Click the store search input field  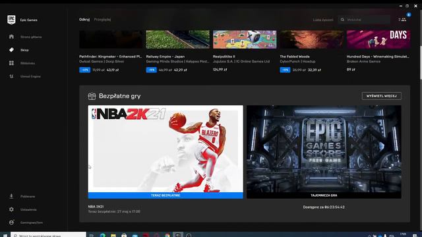(364, 20)
